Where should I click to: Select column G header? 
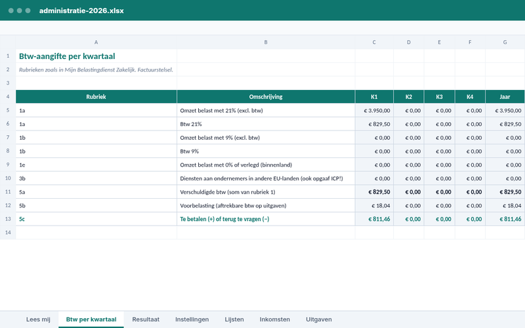click(x=505, y=42)
